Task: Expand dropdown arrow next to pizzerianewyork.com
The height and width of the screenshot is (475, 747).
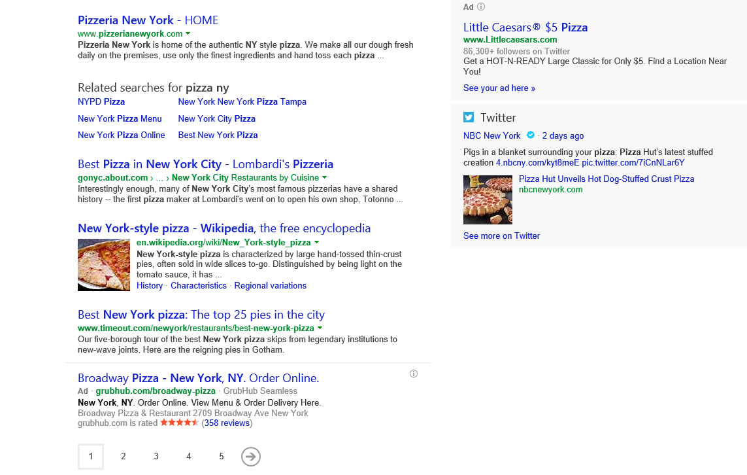Action: pyautogui.click(x=188, y=33)
